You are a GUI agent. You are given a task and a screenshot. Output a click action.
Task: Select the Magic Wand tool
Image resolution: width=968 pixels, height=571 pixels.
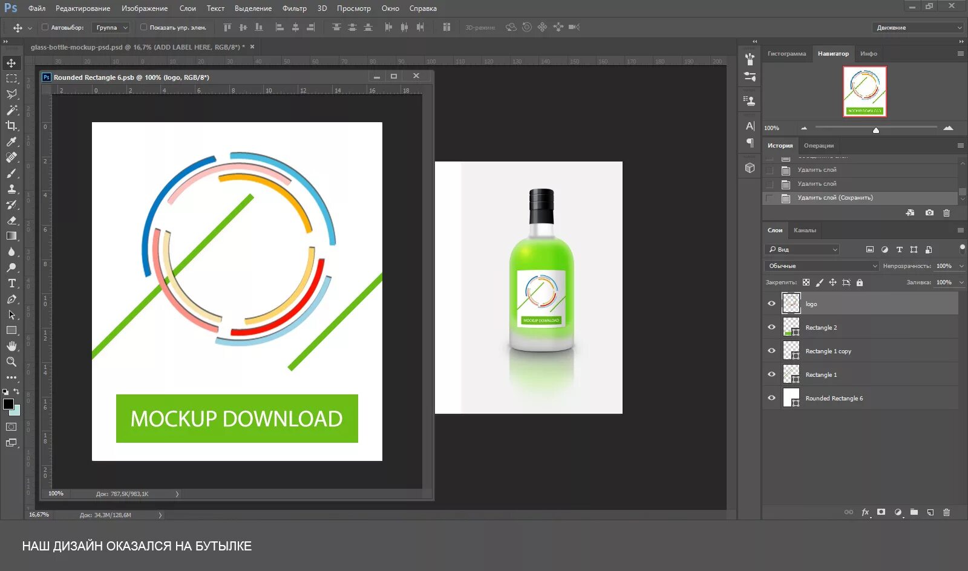point(11,110)
